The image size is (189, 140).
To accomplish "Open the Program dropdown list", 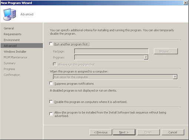I will (146, 57).
